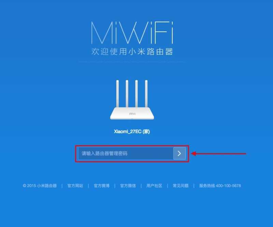Click the leftmost antenna of the router
The height and width of the screenshot is (227, 273).
[x=118, y=94]
